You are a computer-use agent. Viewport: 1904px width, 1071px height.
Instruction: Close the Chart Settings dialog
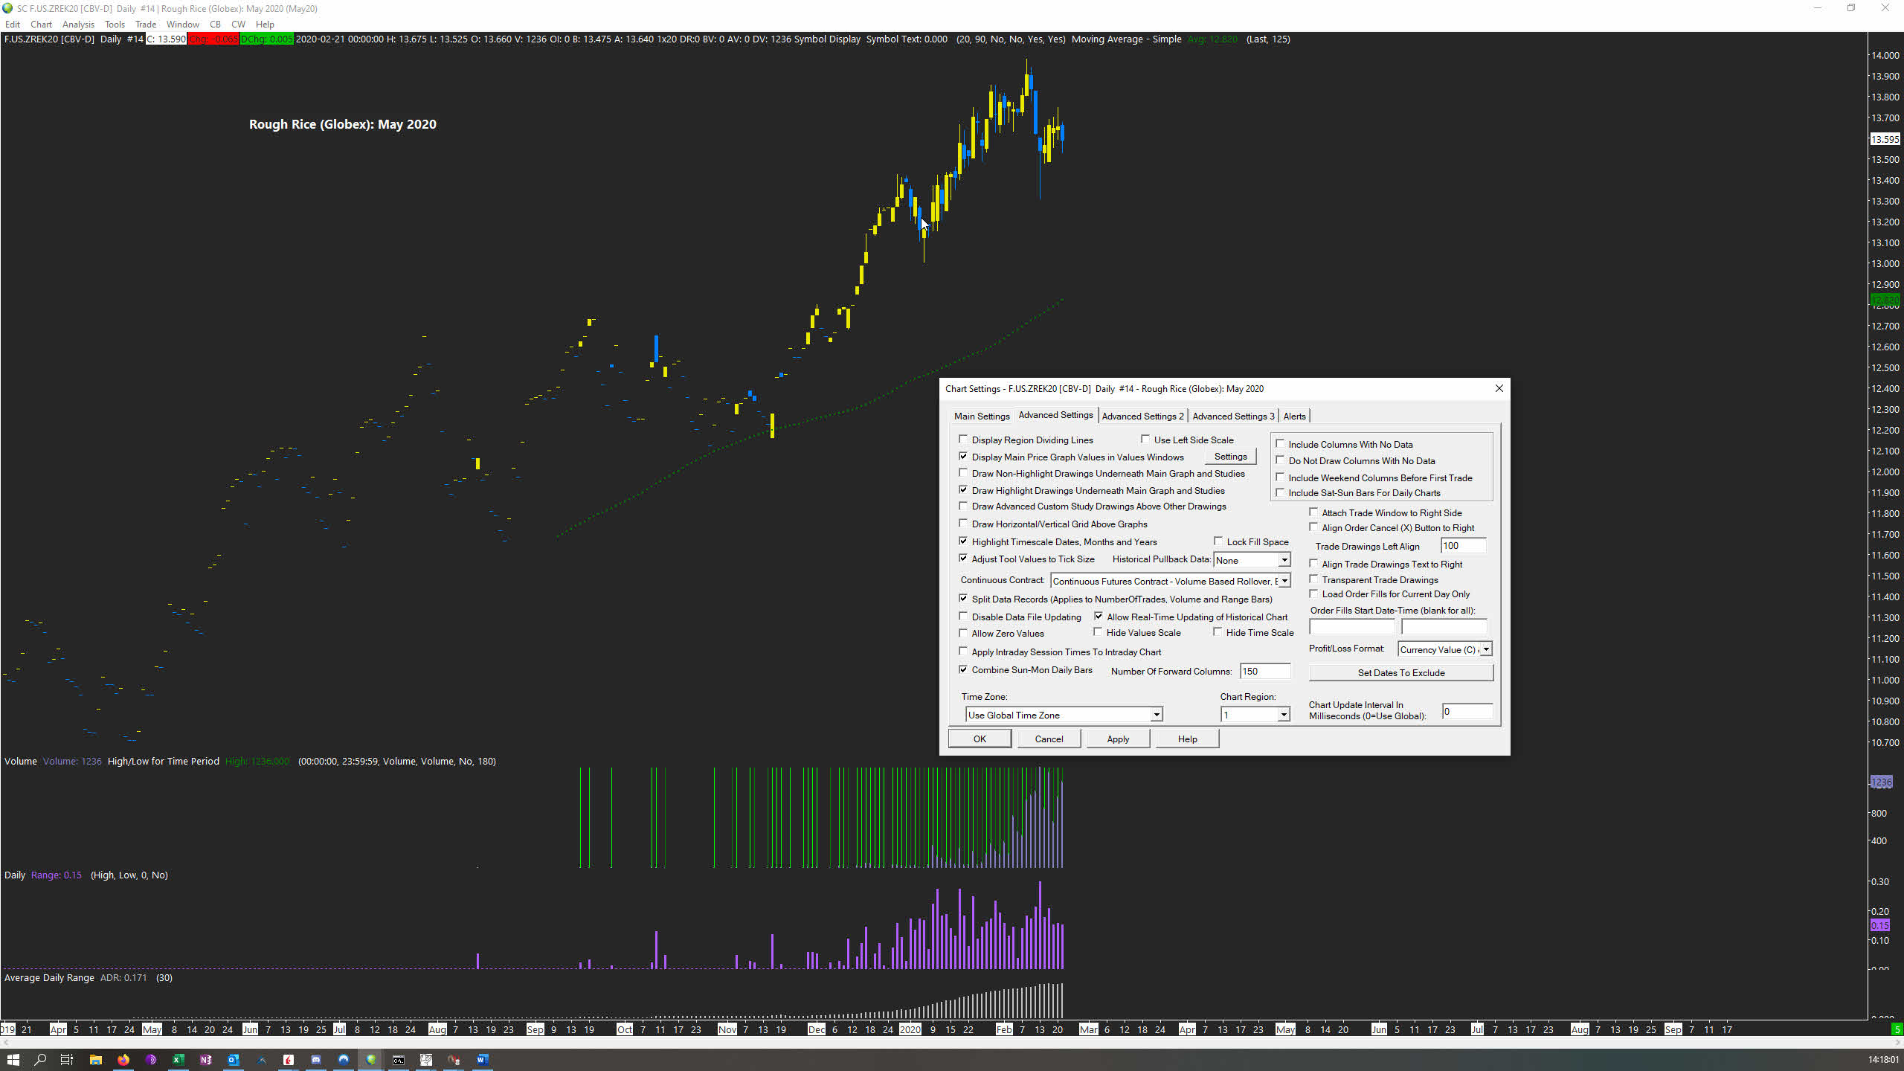pyautogui.click(x=1499, y=388)
